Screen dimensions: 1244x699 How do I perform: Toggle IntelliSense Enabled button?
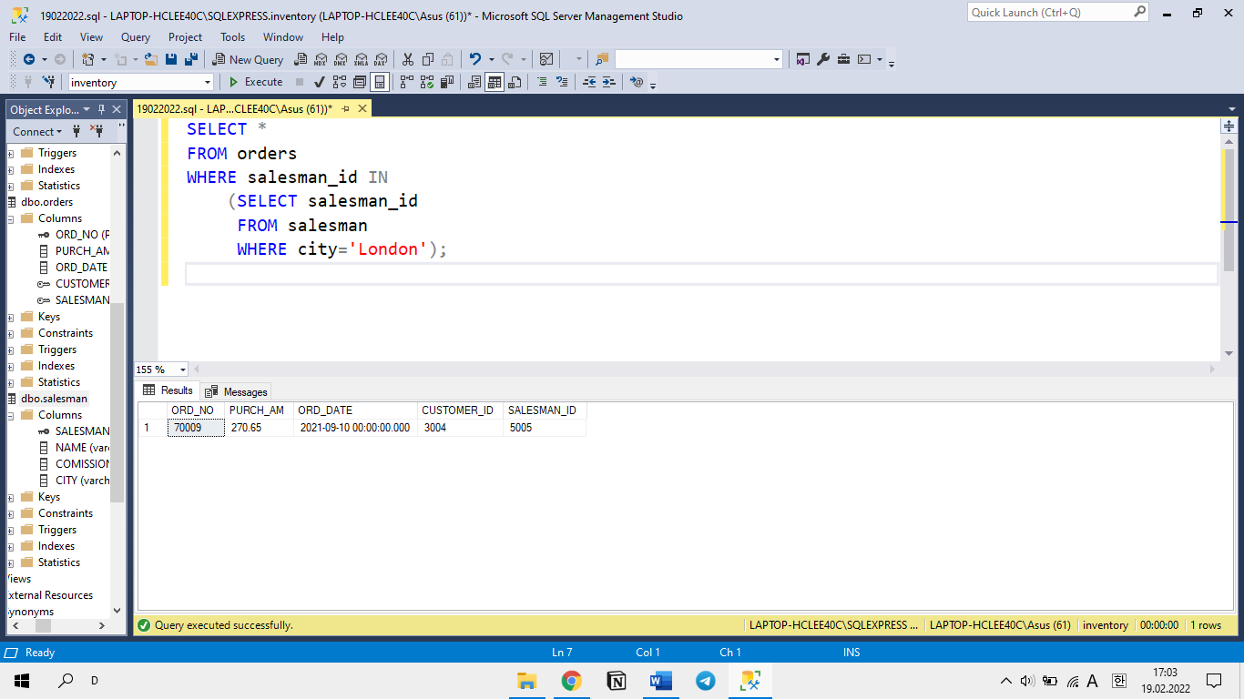(x=380, y=82)
